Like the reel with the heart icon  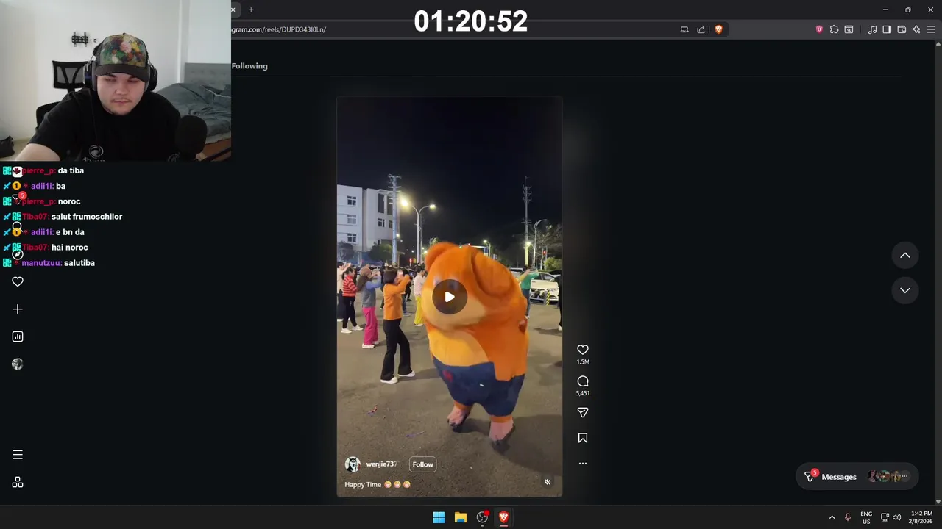point(583,350)
